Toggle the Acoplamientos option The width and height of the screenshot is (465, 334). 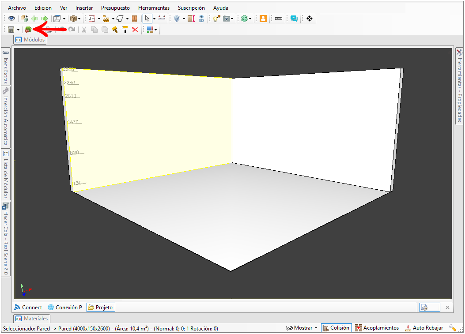[377, 328]
